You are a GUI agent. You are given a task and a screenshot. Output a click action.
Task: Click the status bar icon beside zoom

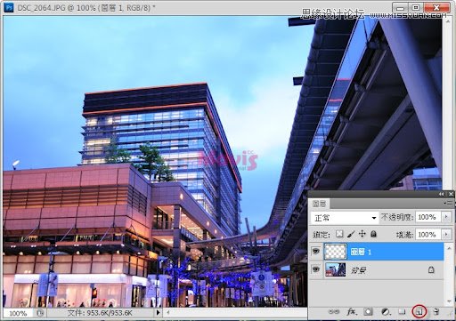(x=40, y=313)
